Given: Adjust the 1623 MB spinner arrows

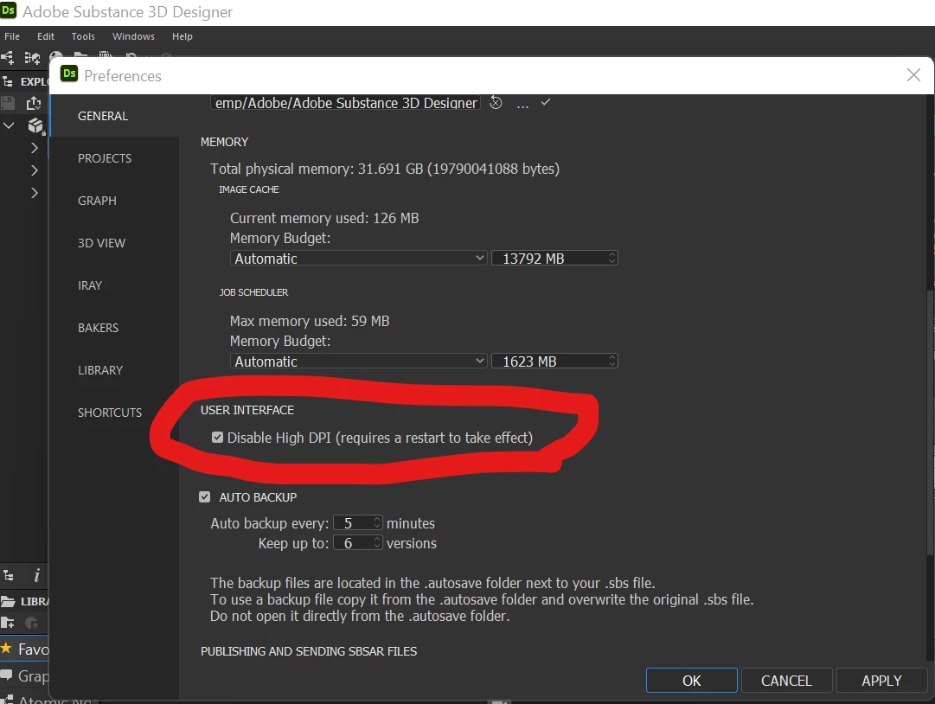Looking at the screenshot, I should [x=612, y=362].
